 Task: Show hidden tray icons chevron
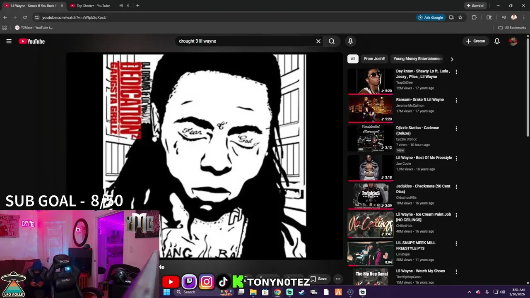pyautogui.click(x=469, y=292)
